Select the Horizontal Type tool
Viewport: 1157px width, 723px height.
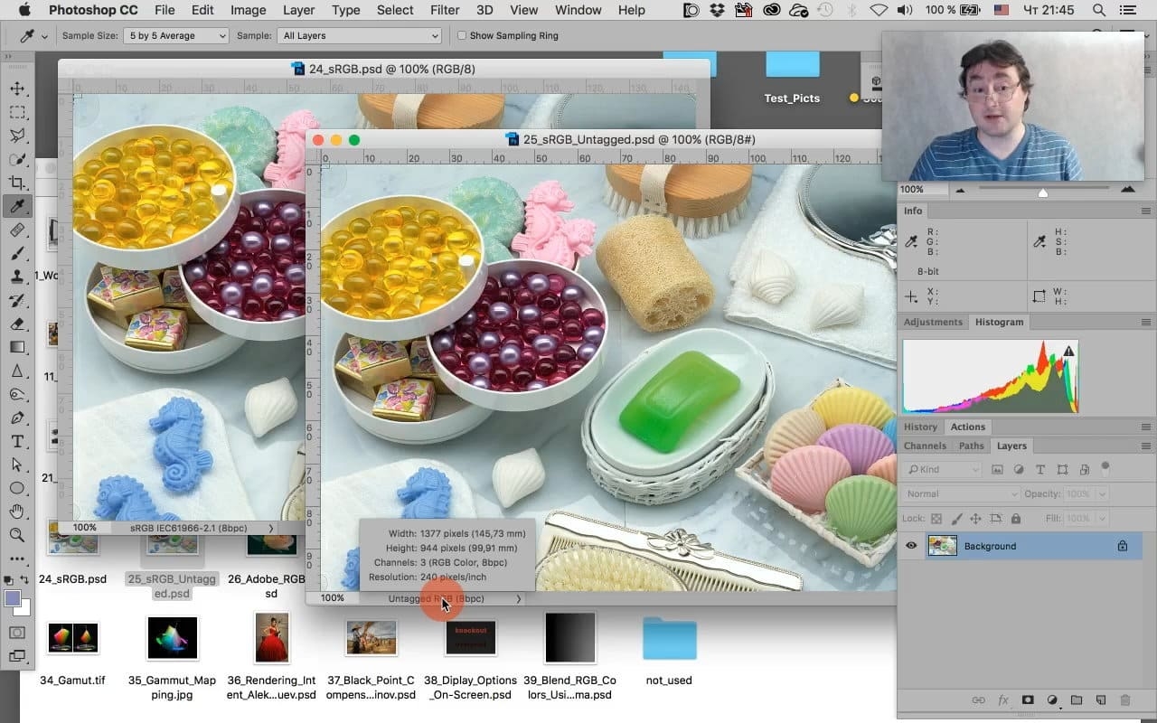click(x=17, y=441)
